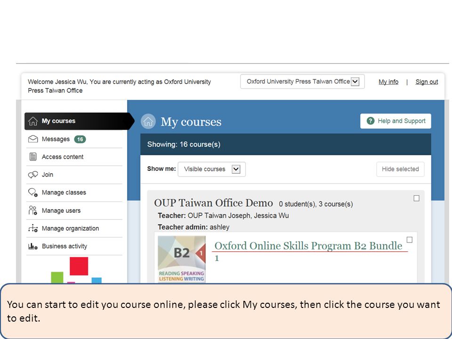Open Manage classes in the sidebar
This screenshot has height=339, width=452.
coord(74,193)
